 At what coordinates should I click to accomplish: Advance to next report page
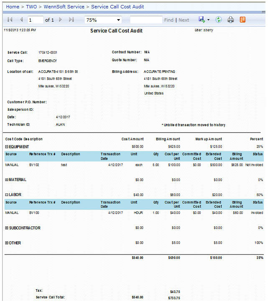[x=61, y=20]
